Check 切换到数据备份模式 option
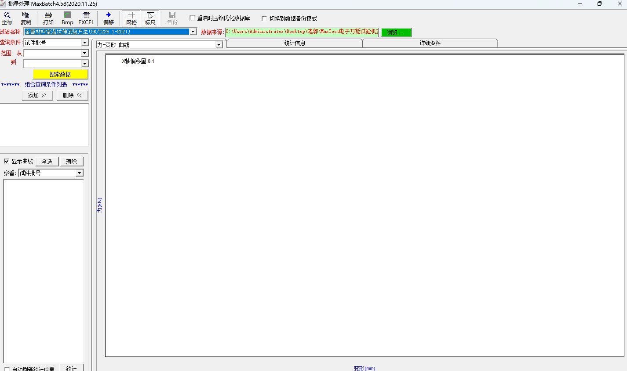627x371 pixels. 264,18
